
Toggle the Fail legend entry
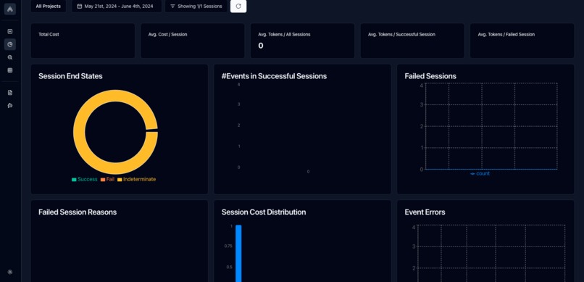click(x=108, y=179)
